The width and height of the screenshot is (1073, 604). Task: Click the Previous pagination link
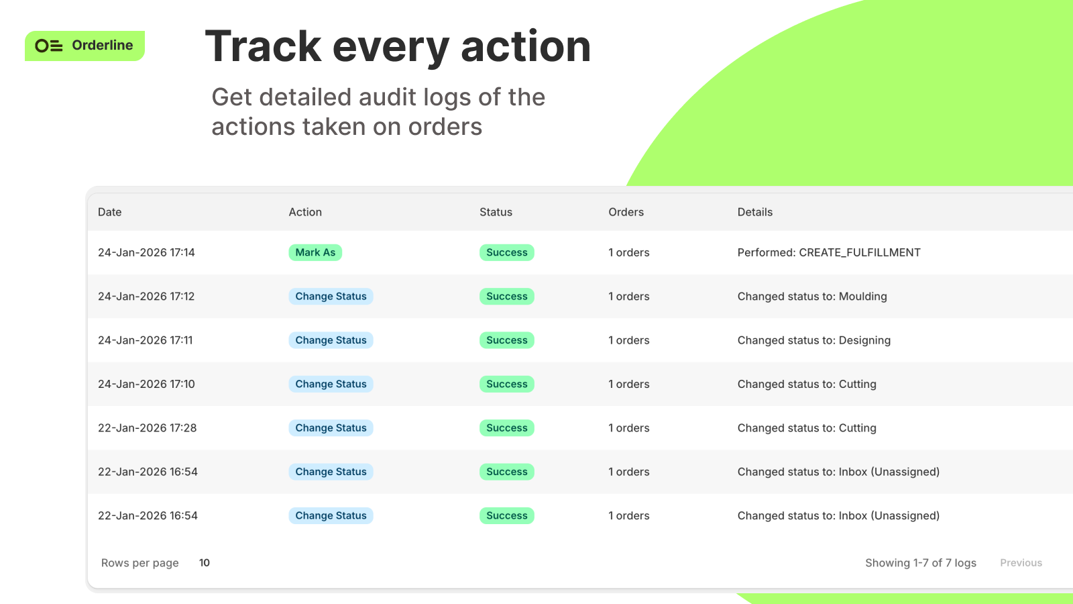pyautogui.click(x=1021, y=562)
